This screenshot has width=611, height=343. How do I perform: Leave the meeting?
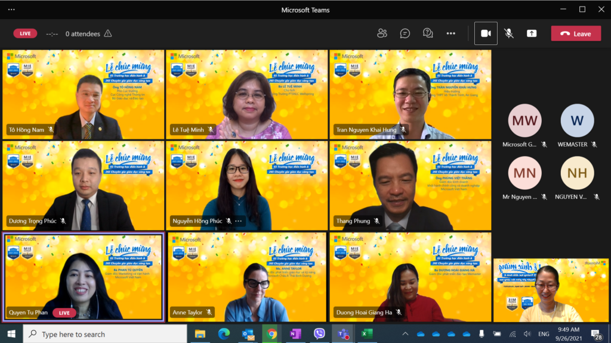(576, 34)
